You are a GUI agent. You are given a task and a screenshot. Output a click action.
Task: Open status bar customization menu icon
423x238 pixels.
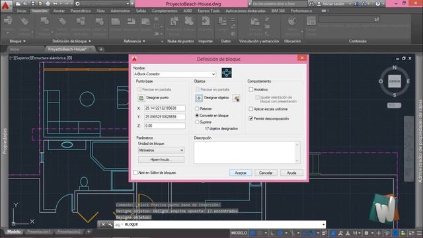419,233
